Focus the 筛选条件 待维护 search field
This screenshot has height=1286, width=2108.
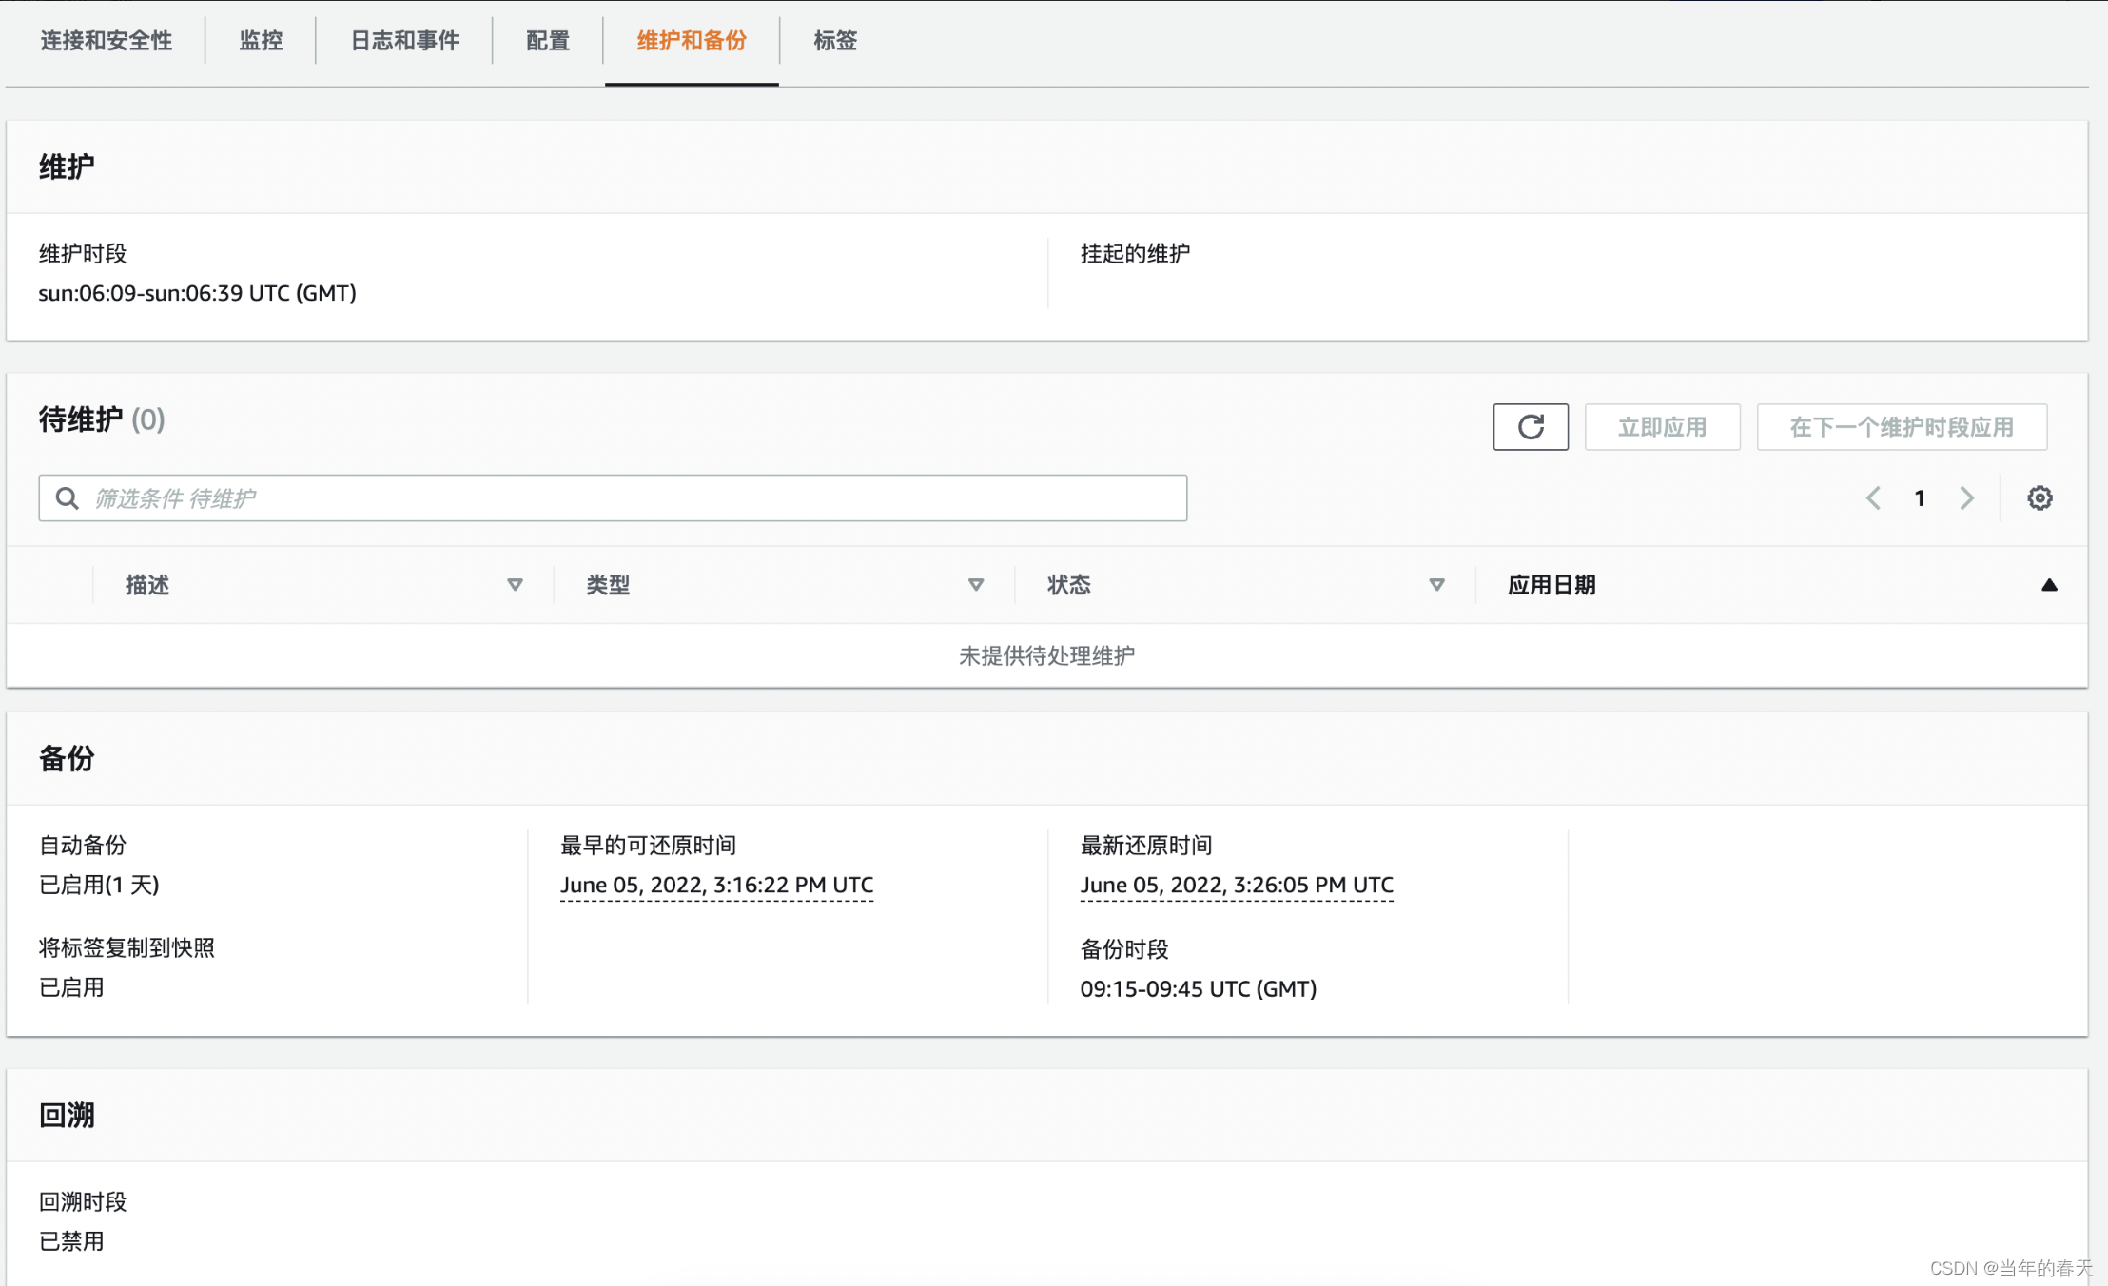click(x=613, y=498)
